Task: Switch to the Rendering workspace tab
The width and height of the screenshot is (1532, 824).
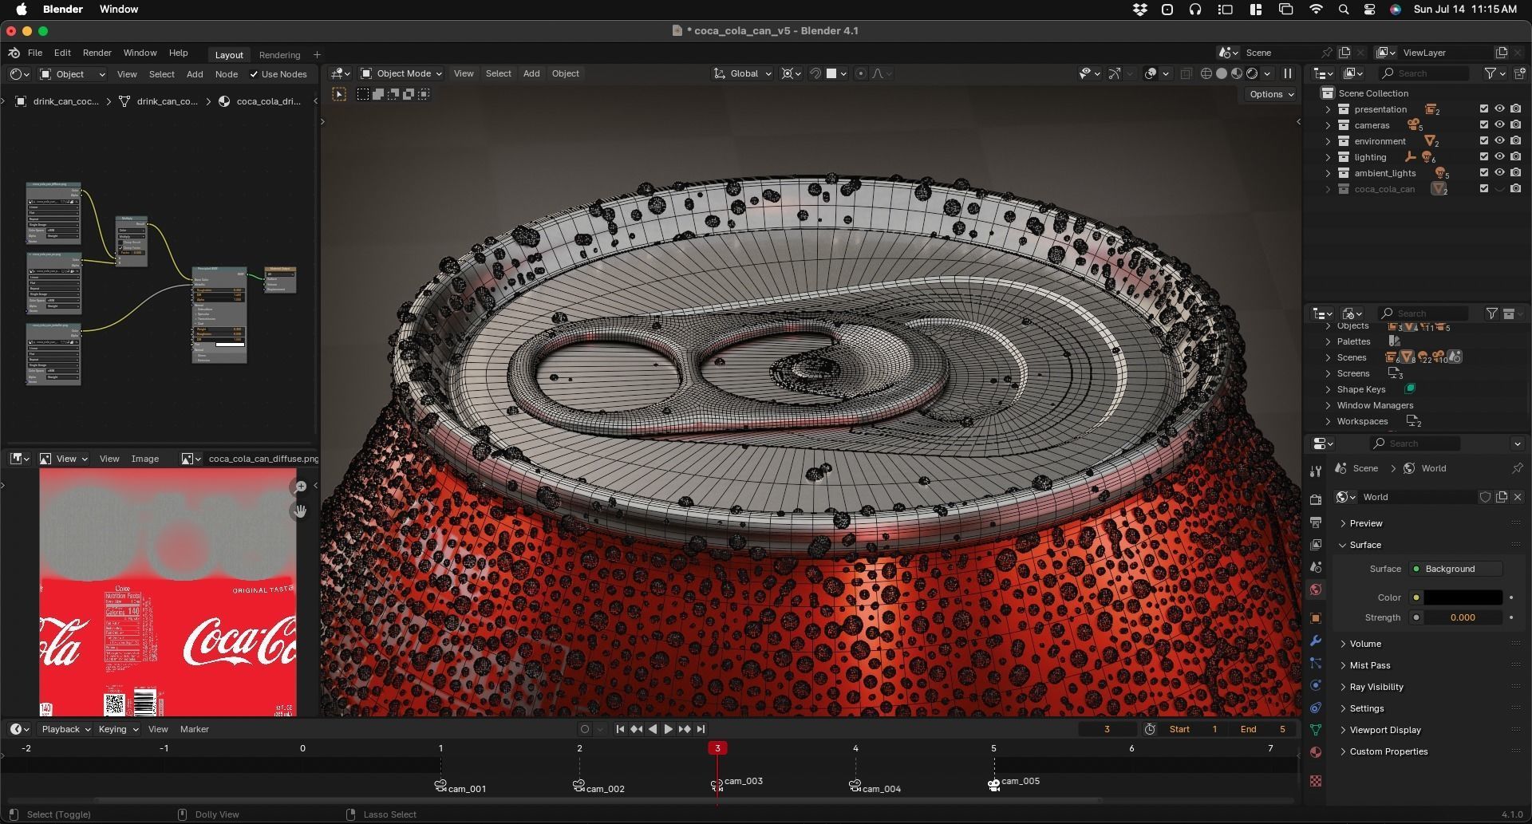Action: tap(279, 55)
